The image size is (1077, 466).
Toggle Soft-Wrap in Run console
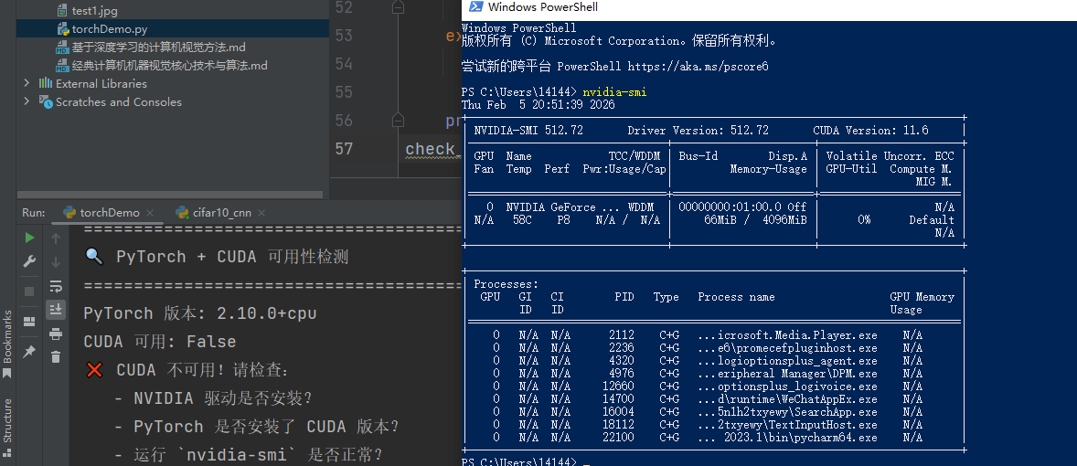56,285
